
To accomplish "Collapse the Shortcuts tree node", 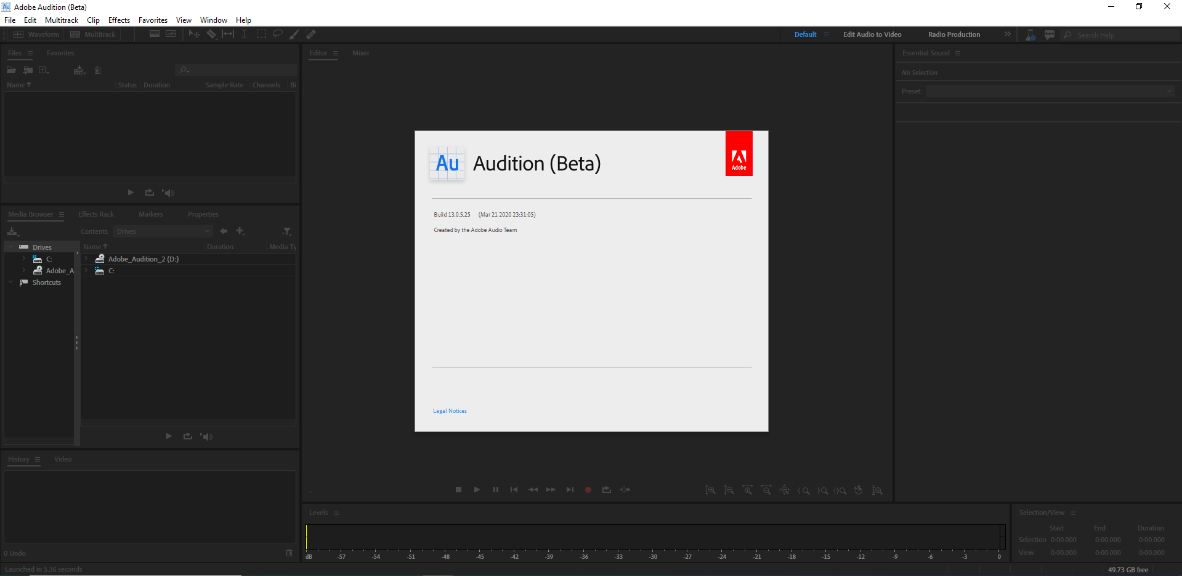I will tap(10, 282).
